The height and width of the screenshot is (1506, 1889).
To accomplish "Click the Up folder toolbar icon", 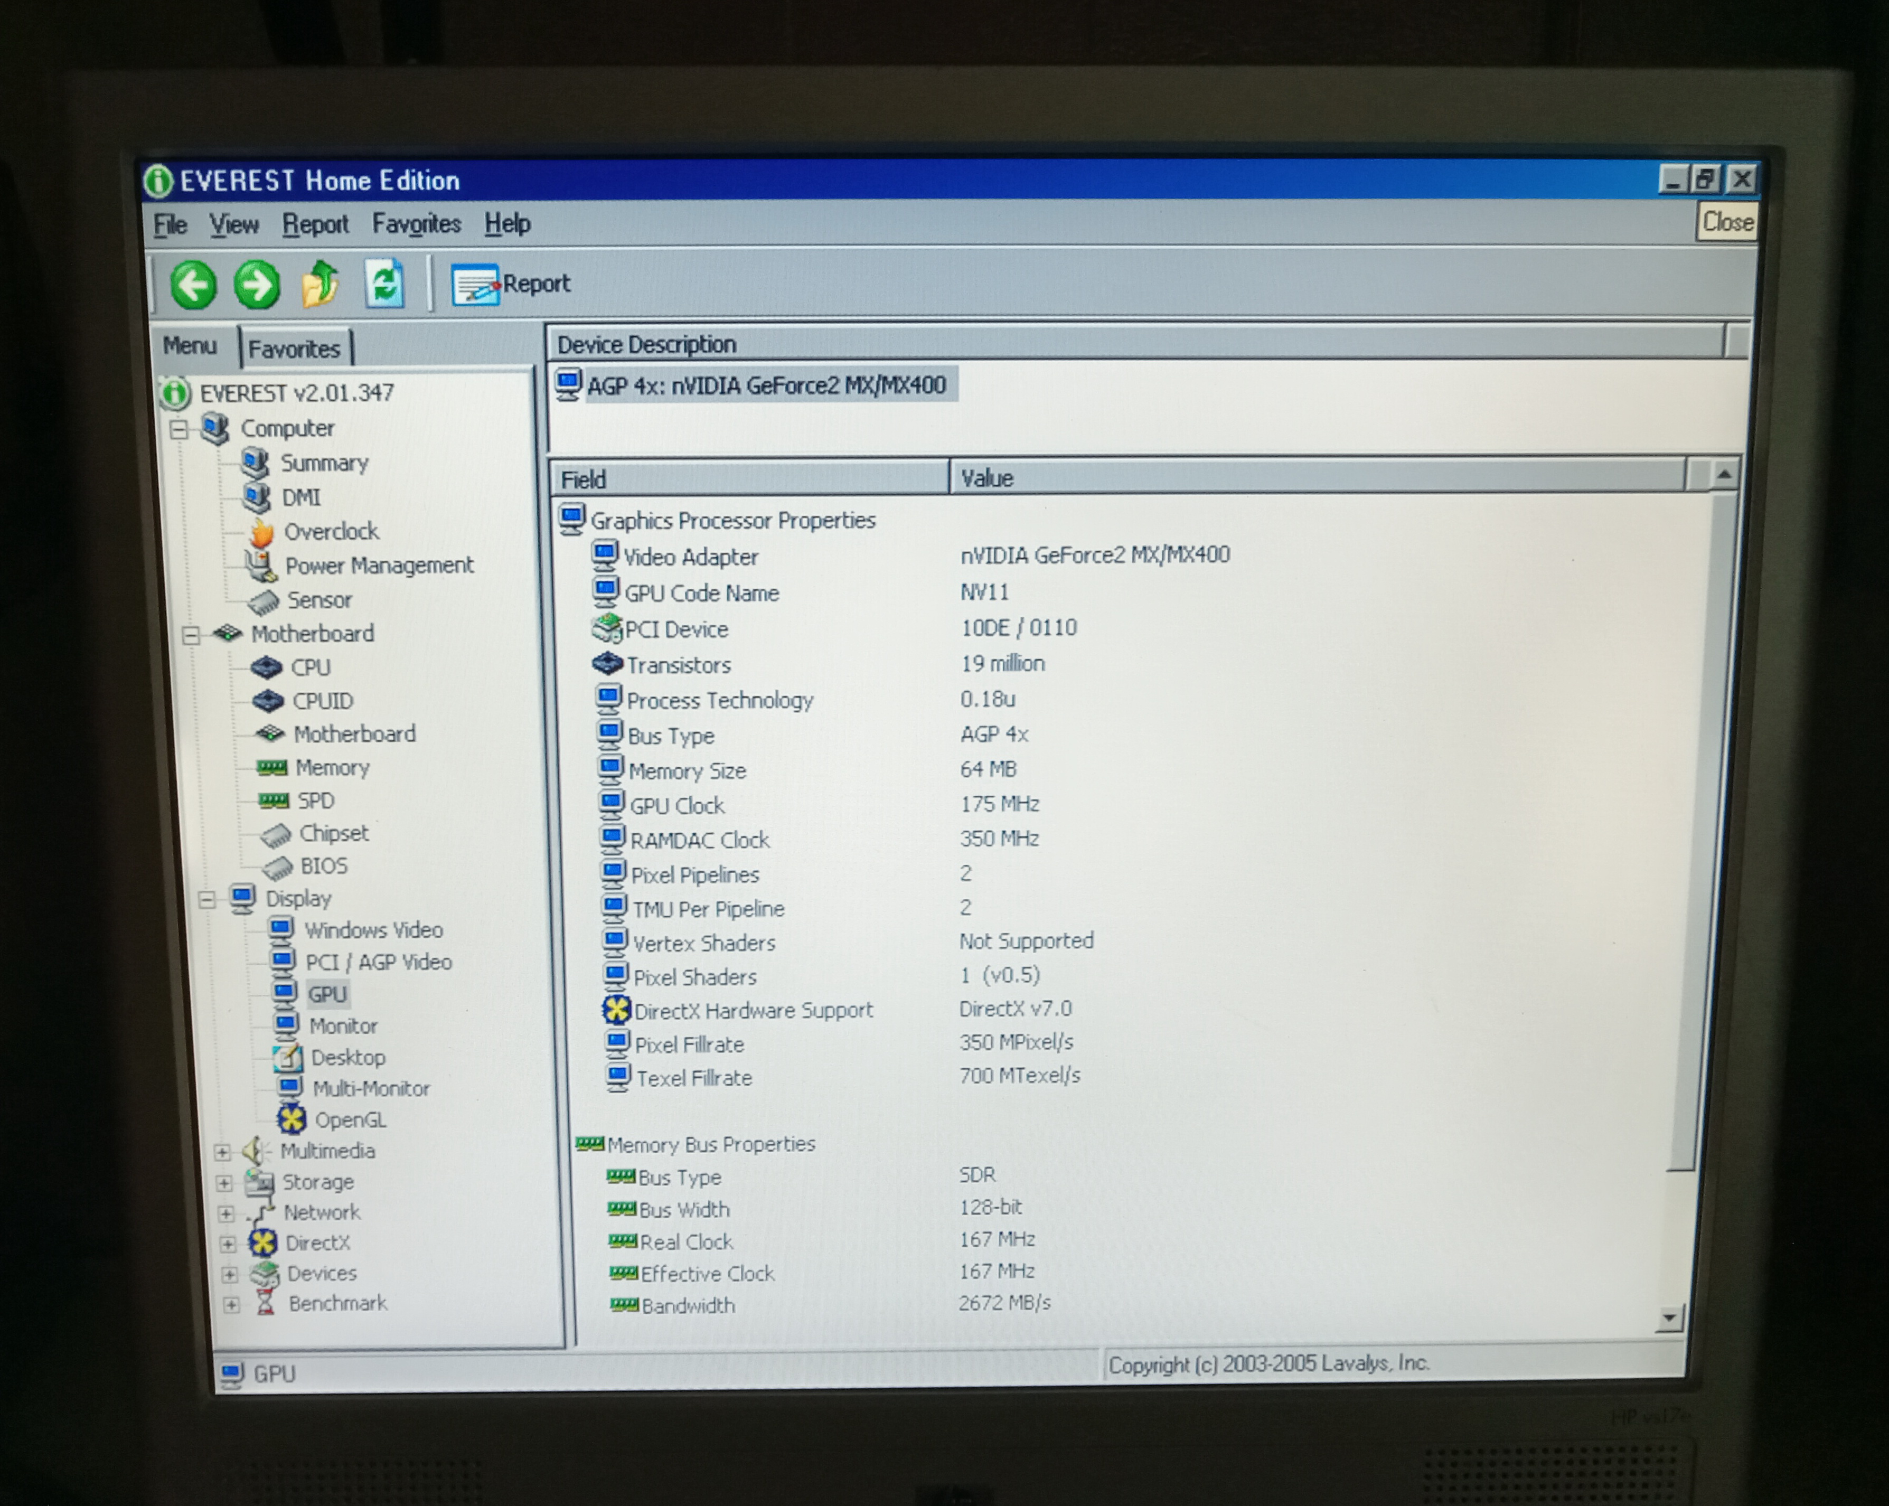I will pyautogui.click(x=321, y=284).
